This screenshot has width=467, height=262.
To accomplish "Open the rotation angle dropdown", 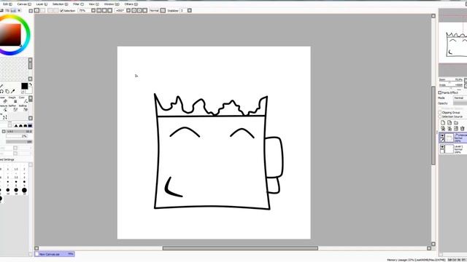I will click(128, 10).
